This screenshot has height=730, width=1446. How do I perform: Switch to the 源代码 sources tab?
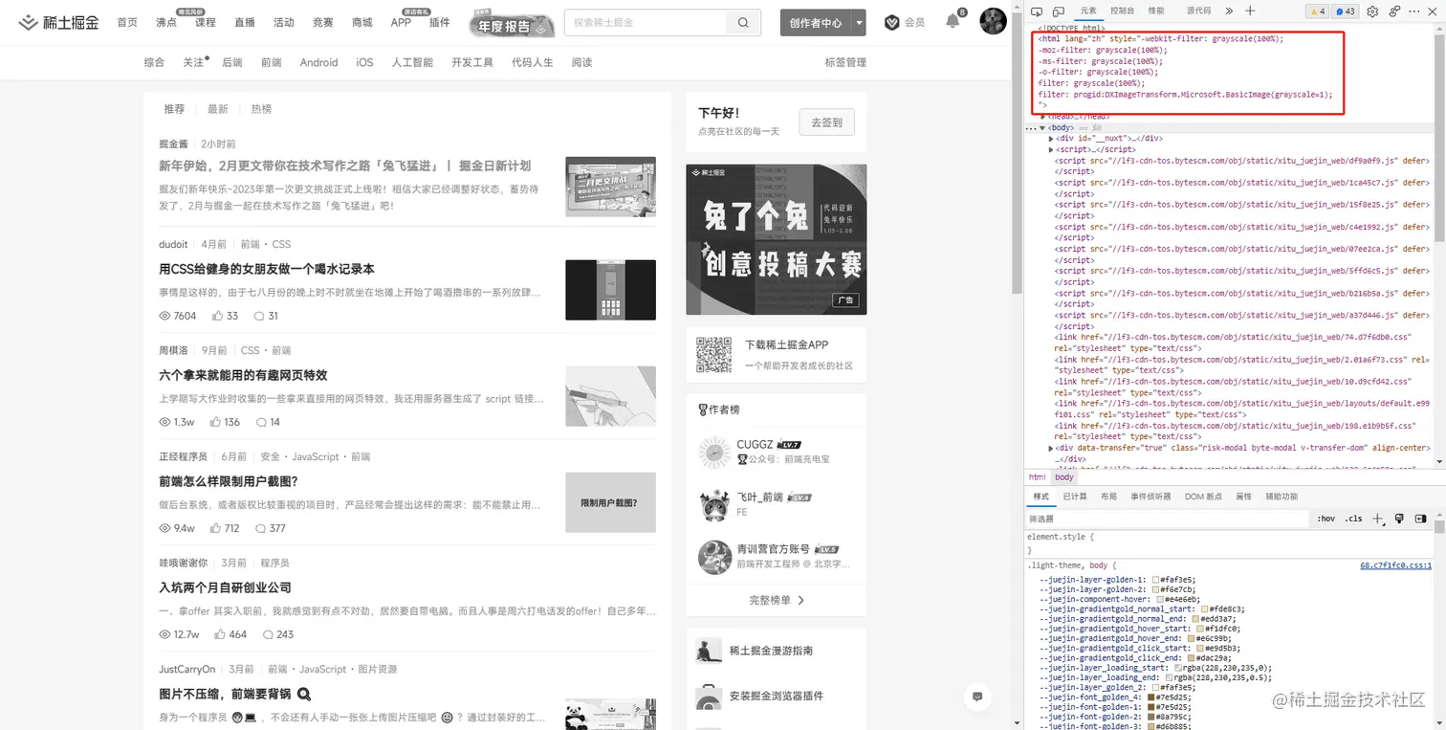pos(1198,11)
